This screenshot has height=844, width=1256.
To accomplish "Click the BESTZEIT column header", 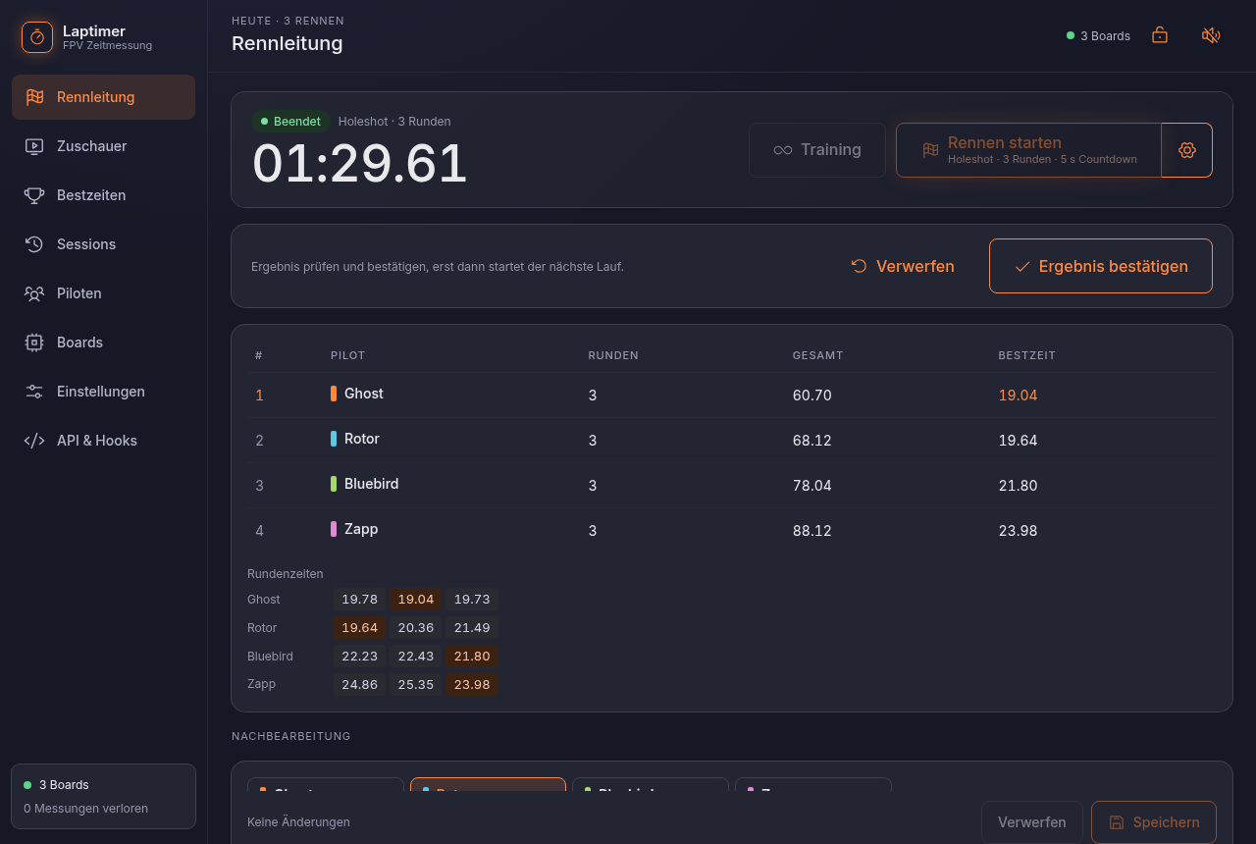I will 1027,355.
